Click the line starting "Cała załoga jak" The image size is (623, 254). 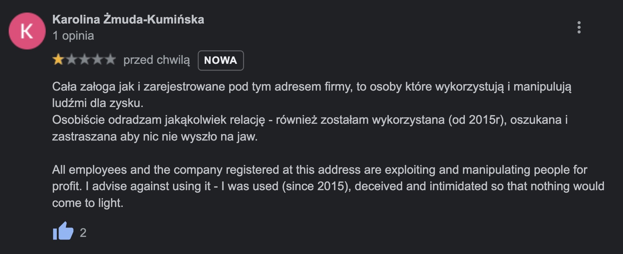coord(311,86)
